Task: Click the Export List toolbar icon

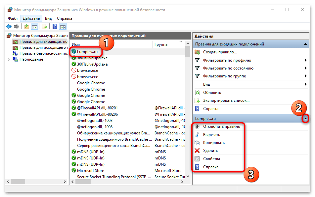Action: coord(45,26)
